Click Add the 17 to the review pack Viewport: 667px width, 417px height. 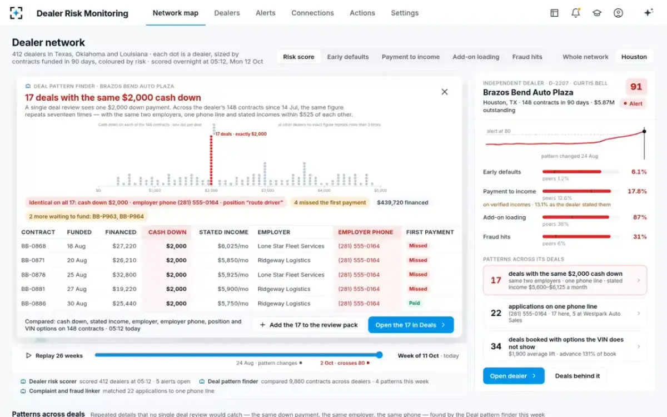pyautogui.click(x=308, y=325)
